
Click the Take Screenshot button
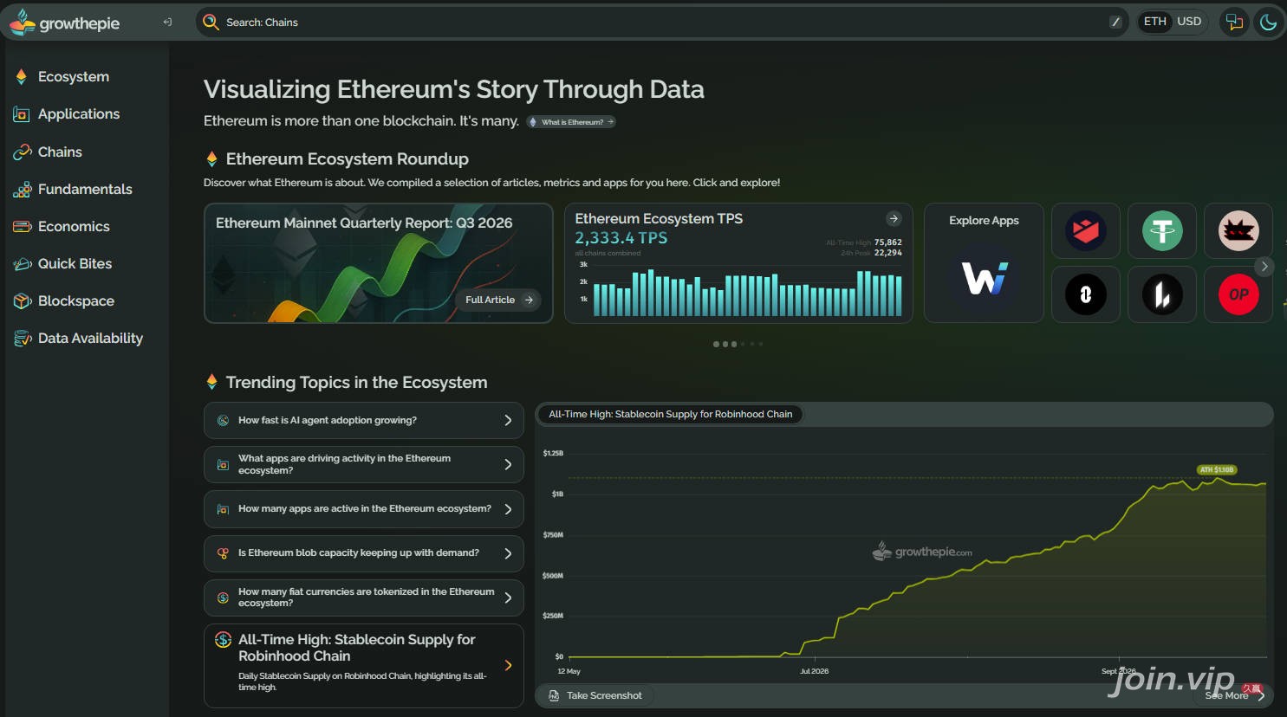(595, 696)
